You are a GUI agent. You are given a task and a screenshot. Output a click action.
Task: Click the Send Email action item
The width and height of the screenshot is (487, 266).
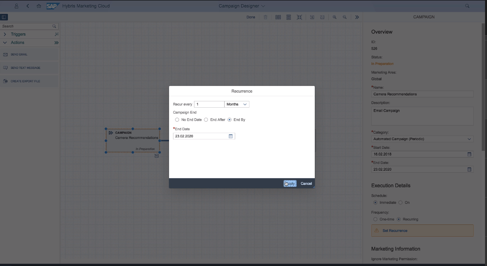click(x=29, y=54)
